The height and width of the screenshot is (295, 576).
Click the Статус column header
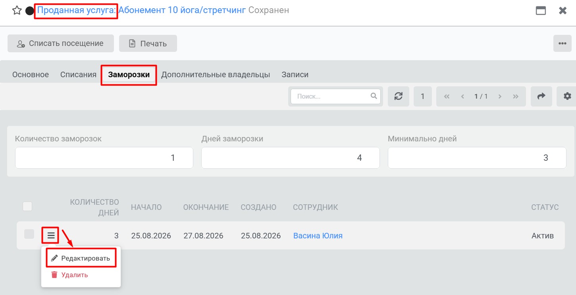(x=545, y=207)
